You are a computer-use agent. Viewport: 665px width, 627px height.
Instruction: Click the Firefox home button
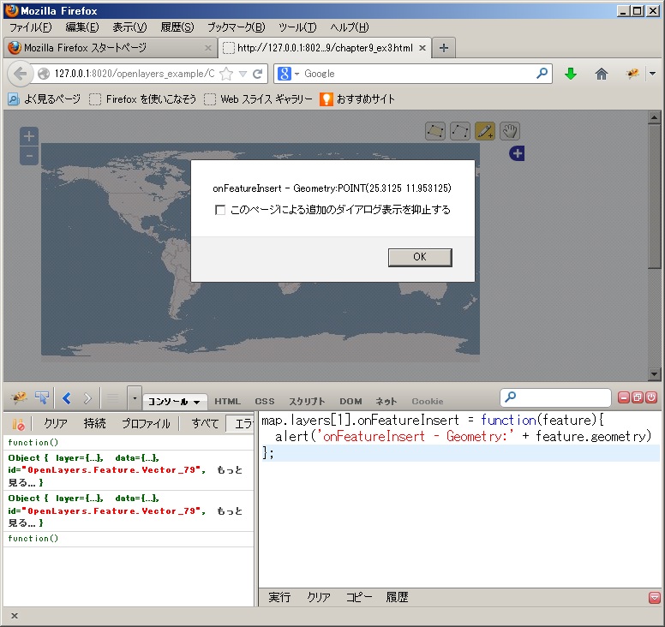click(602, 74)
